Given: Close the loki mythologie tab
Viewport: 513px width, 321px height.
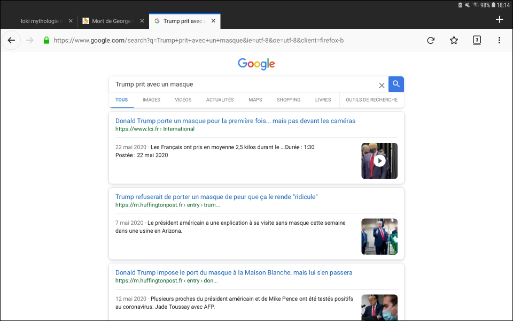Looking at the screenshot, I should click(x=71, y=21).
